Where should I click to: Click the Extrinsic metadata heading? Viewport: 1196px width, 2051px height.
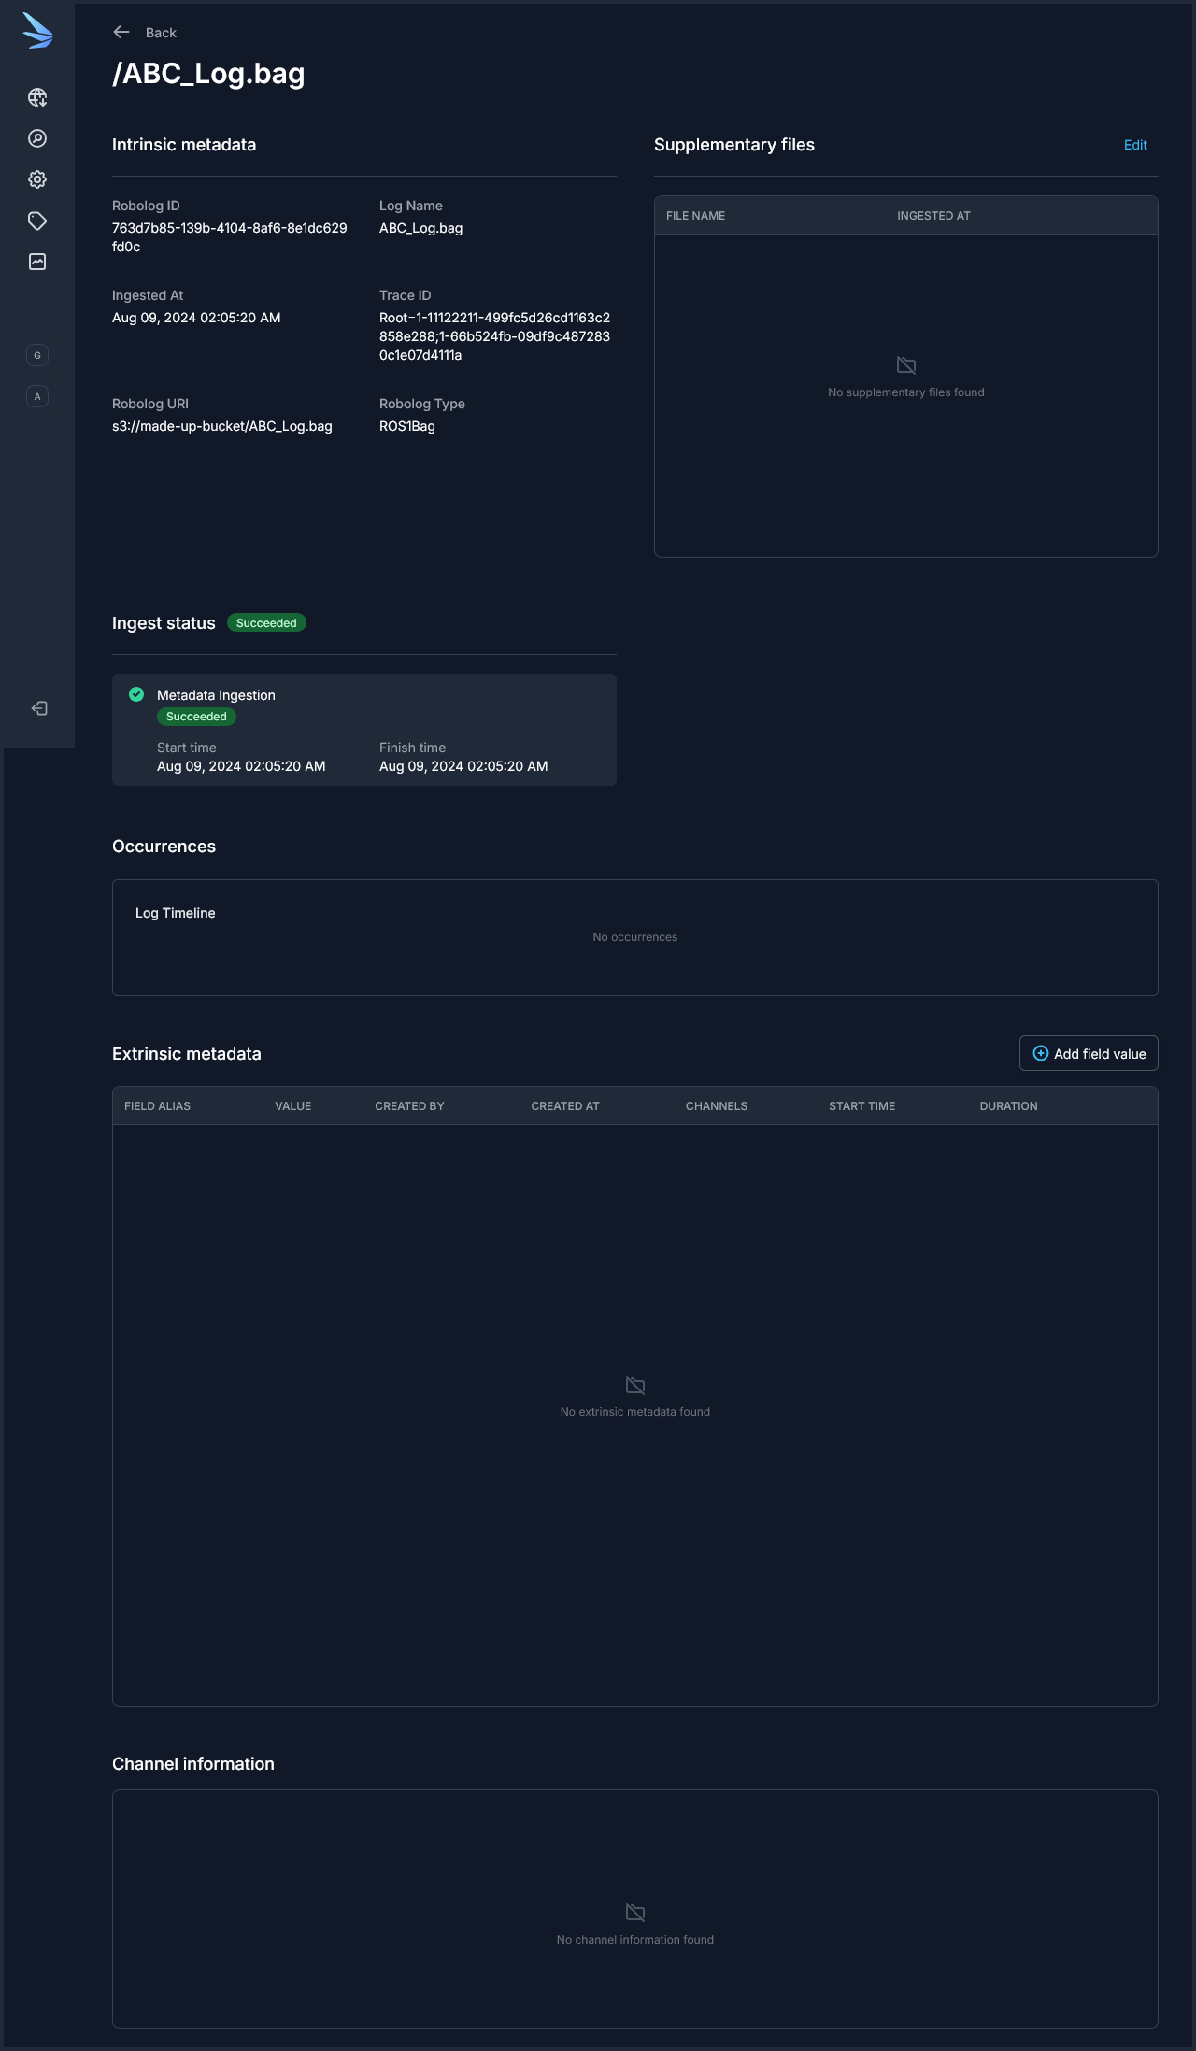[x=187, y=1054]
